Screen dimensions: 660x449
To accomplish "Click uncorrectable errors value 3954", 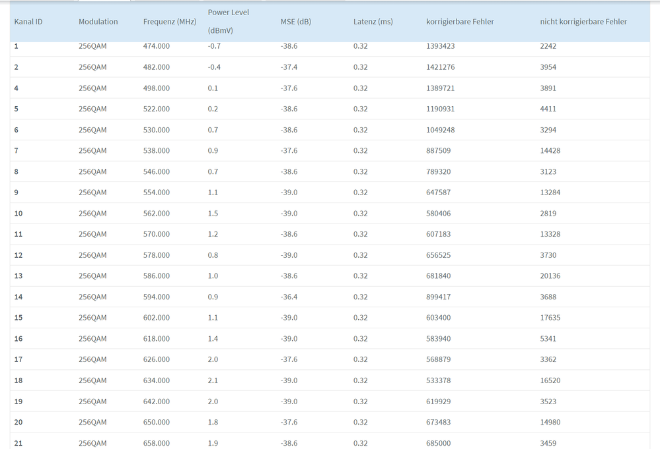I will (548, 67).
